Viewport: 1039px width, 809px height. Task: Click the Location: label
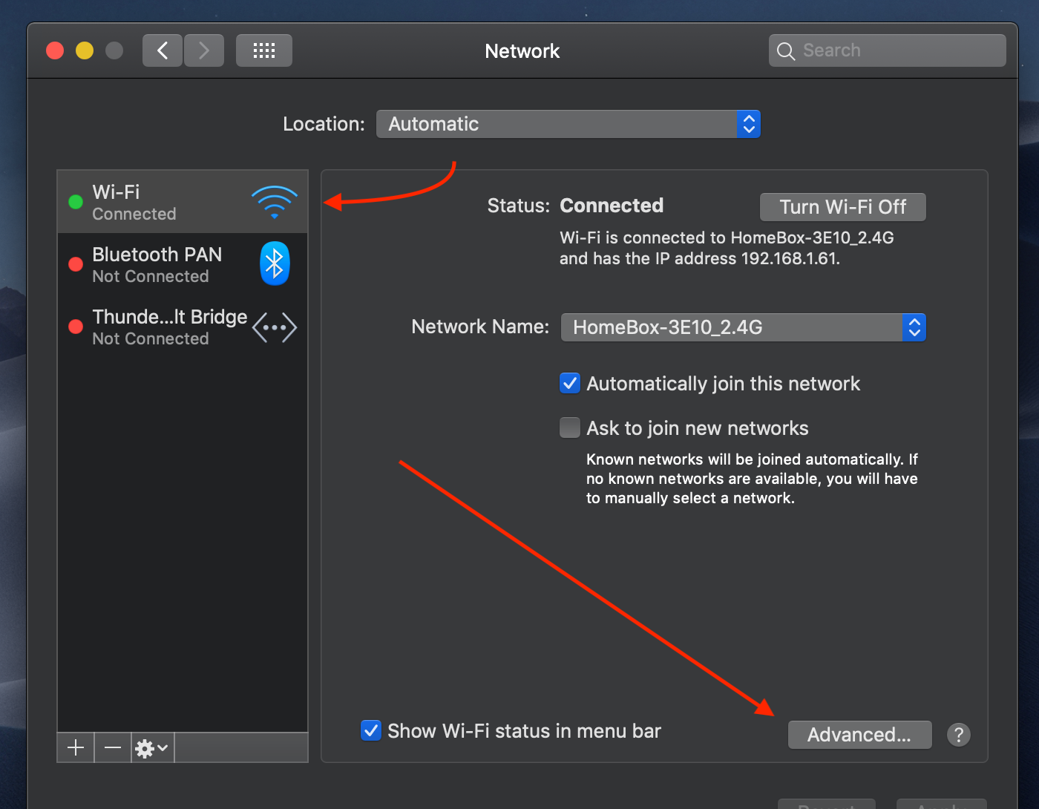click(x=324, y=124)
